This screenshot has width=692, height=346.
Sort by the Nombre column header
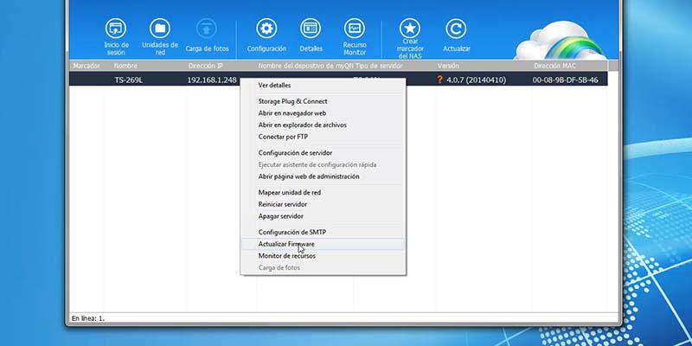125,66
